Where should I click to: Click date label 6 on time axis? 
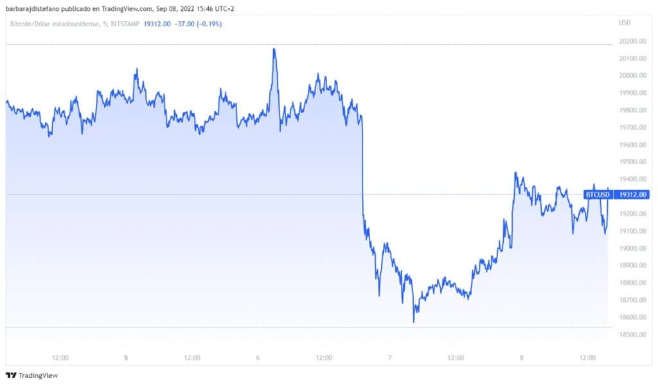[258, 357]
